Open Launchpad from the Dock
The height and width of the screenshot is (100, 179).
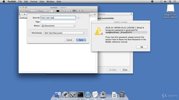tap(65, 94)
